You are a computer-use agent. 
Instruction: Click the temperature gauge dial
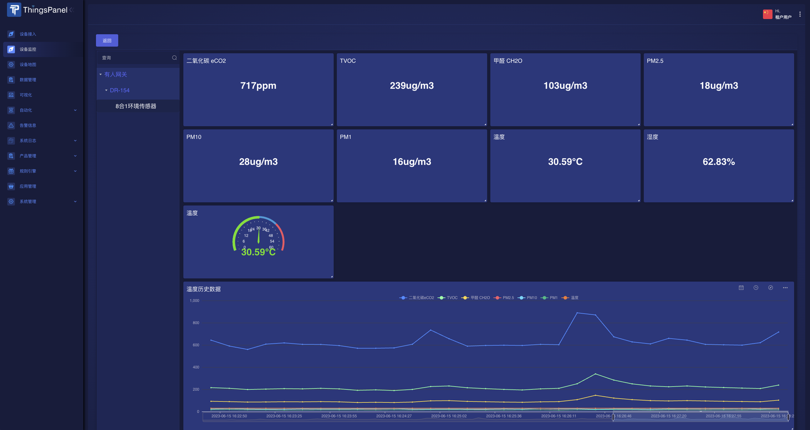tap(258, 236)
